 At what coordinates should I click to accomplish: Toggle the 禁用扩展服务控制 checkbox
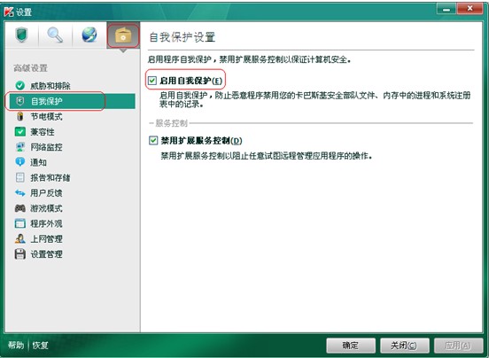click(153, 141)
